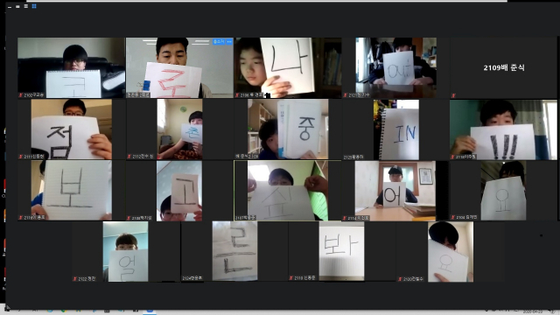Select the video tile showing the 'Out' paper
The height and width of the screenshot is (315, 560).
click(x=395, y=68)
